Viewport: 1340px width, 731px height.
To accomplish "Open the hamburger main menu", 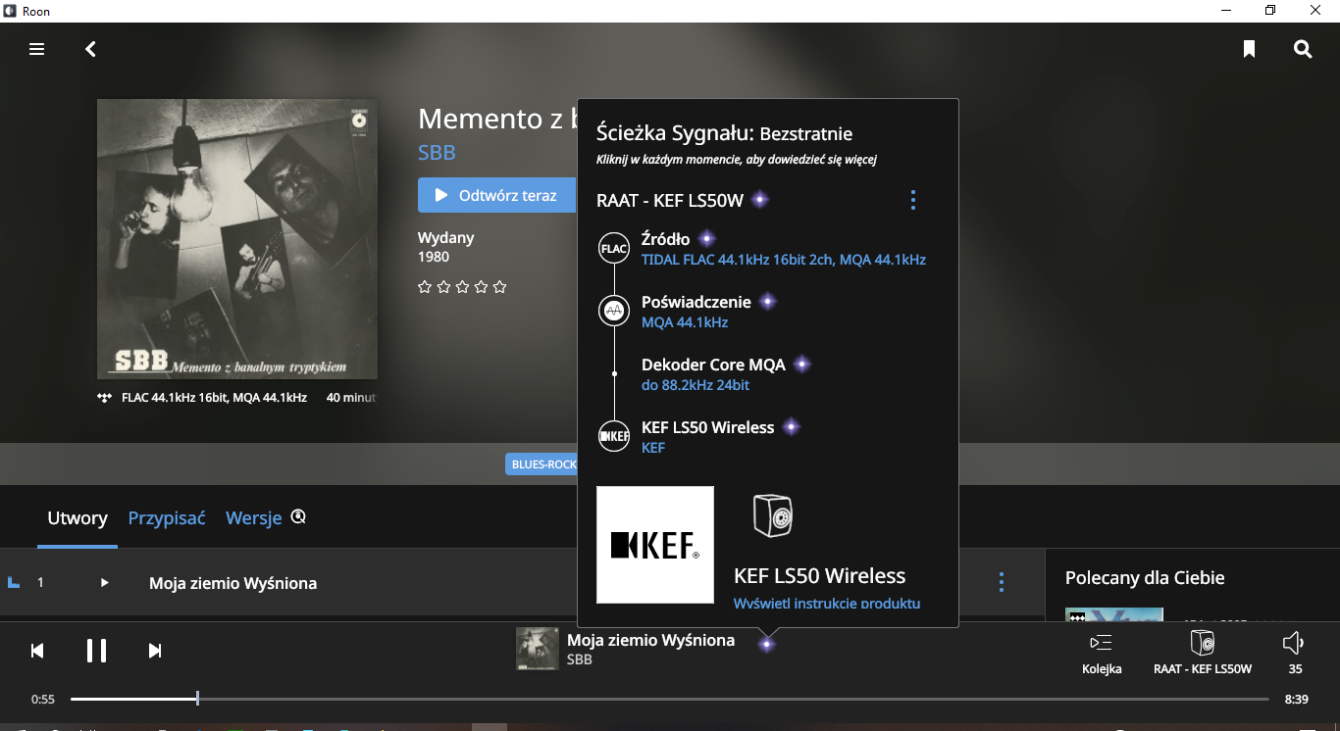I will click(x=37, y=49).
